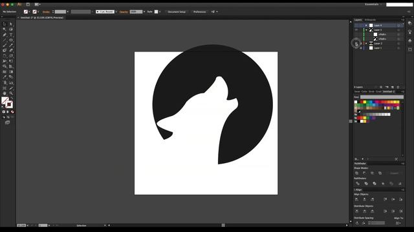Open the Essentials workspace switcher
Viewport: 414px width, 232px height.
click(x=373, y=5)
